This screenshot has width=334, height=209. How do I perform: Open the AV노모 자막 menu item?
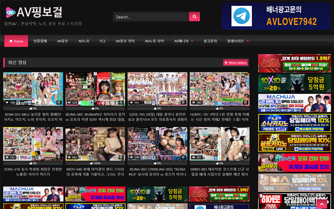(x=154, y=41)
